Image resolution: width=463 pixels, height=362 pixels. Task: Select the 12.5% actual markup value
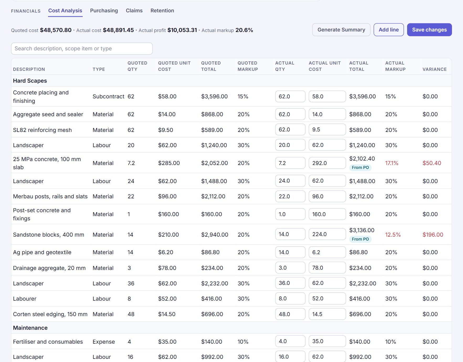393,235
